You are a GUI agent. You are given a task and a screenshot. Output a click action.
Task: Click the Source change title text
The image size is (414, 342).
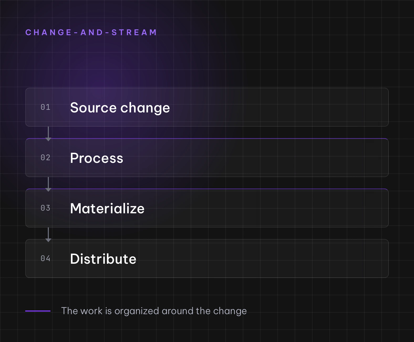tap(120, 108)
